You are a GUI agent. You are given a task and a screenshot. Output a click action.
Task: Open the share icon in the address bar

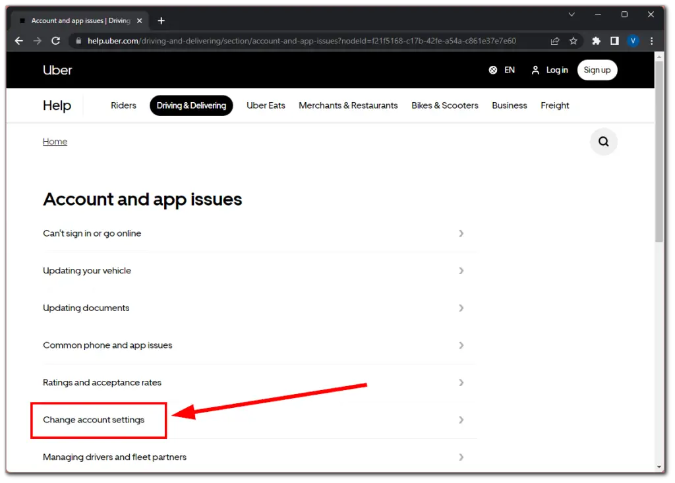pyautogui.click(x=555, y=40)
